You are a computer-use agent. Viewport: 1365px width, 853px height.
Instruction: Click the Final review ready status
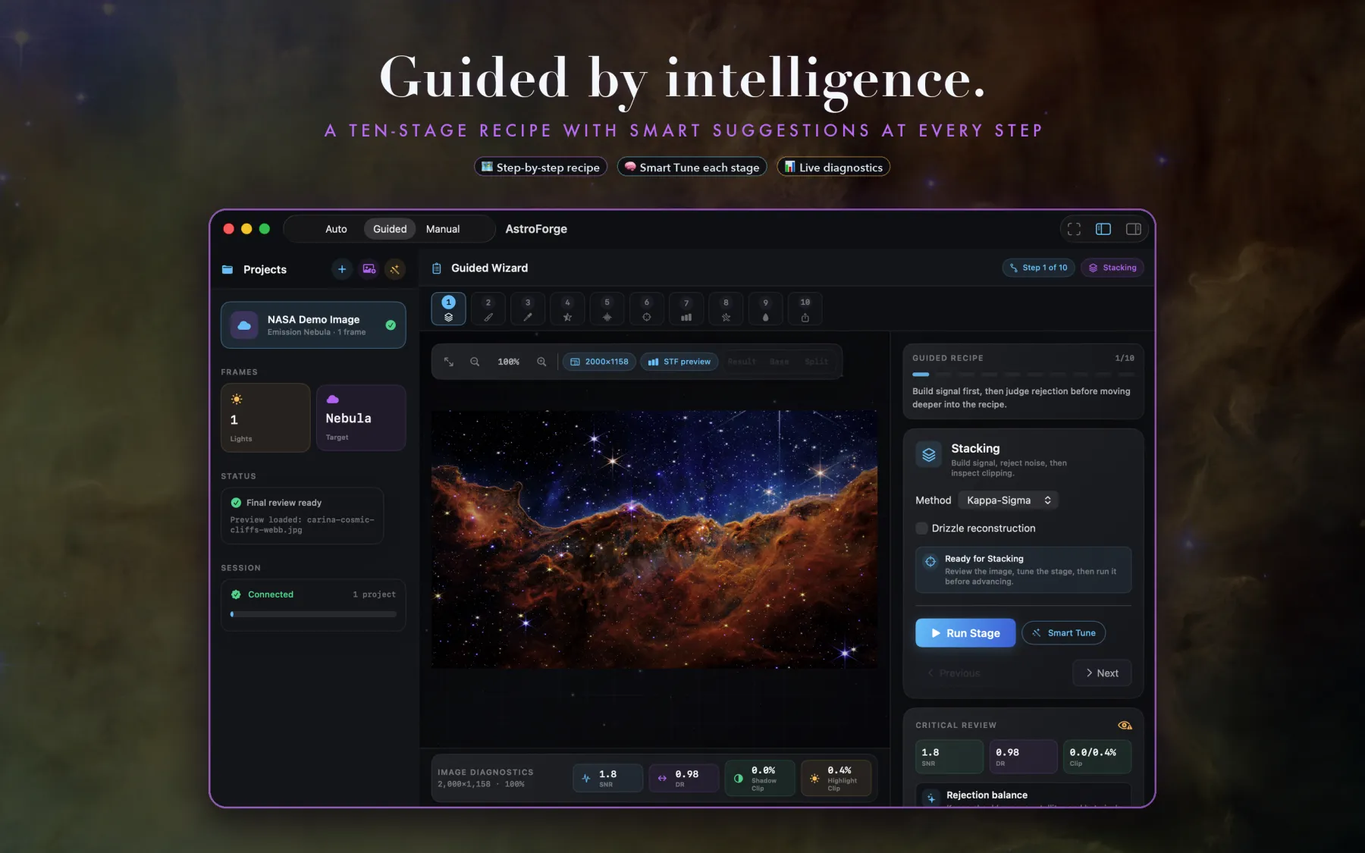[x=302, y=516]
